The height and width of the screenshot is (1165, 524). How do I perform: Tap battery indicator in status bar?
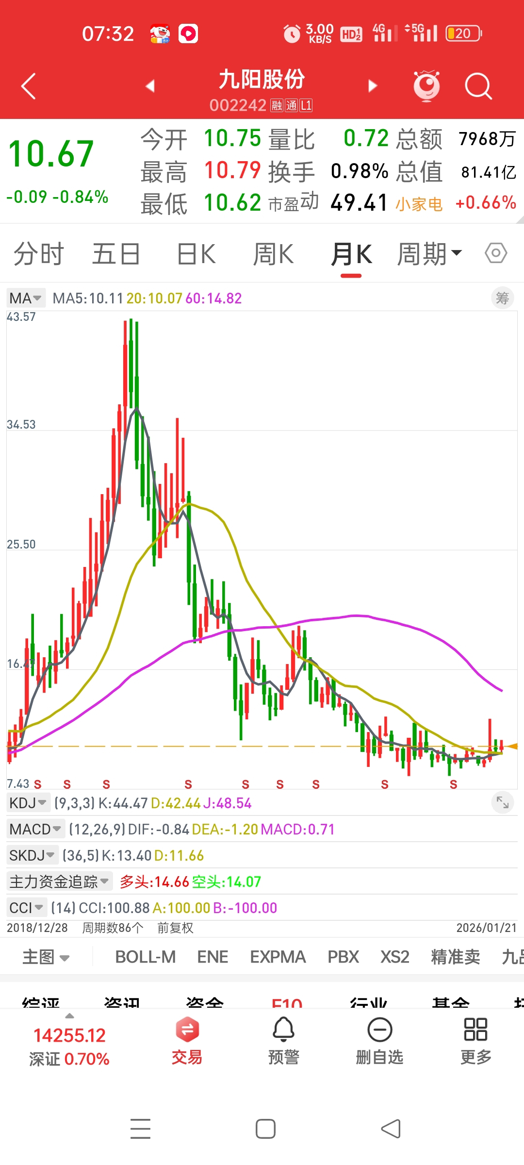pyautogui.click(x=464, y=33)
